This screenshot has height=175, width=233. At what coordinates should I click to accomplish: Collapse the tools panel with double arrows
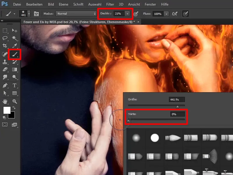point(2,21)
